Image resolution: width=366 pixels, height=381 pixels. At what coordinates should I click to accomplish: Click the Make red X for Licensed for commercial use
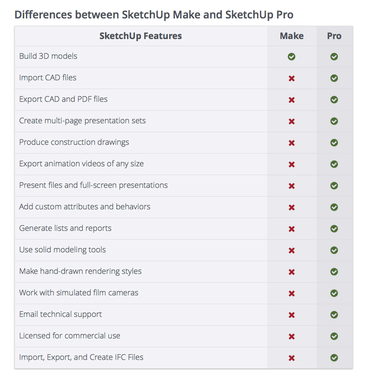pyautogui.click(x=291, y=336)
